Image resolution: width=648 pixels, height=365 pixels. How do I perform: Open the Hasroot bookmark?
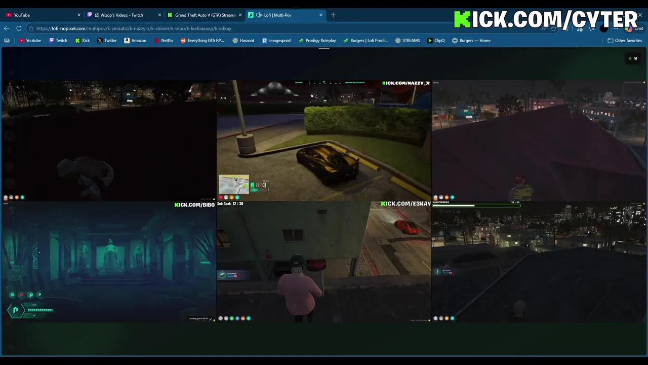[x=244, y=41]
